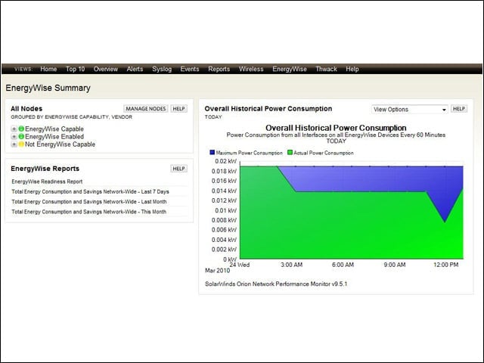Click the EnergyWise Summary page title
The height and width of the screenshot is (363, 484).
point(48,88)
